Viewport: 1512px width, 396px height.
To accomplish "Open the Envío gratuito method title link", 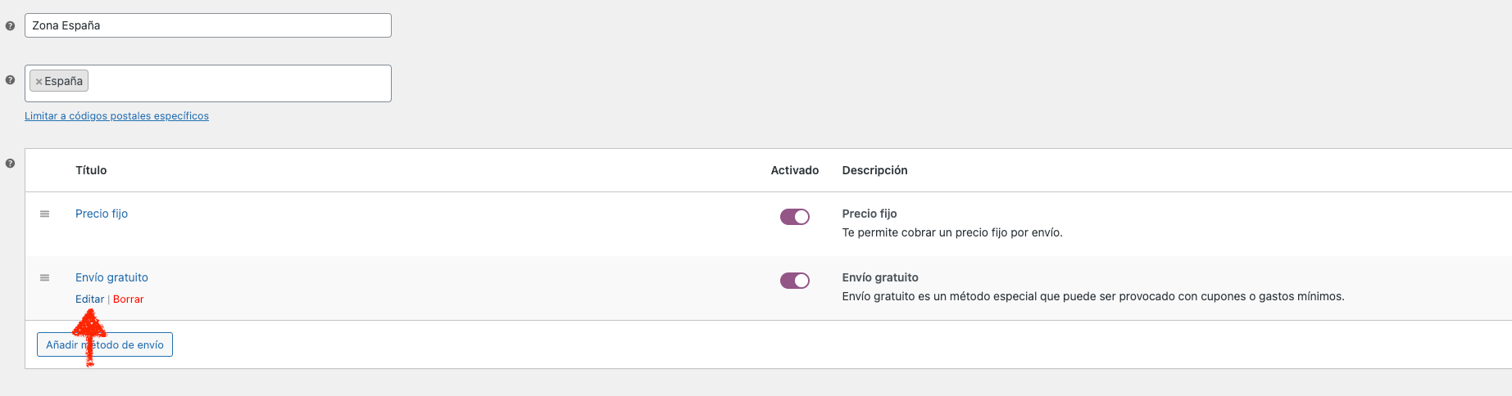I will (111, 277).
